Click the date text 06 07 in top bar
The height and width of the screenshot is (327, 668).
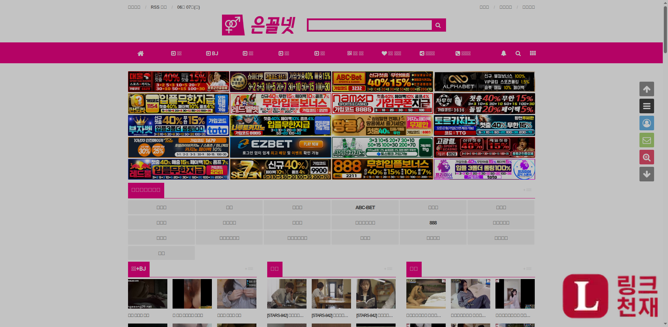tap(188, 7)
